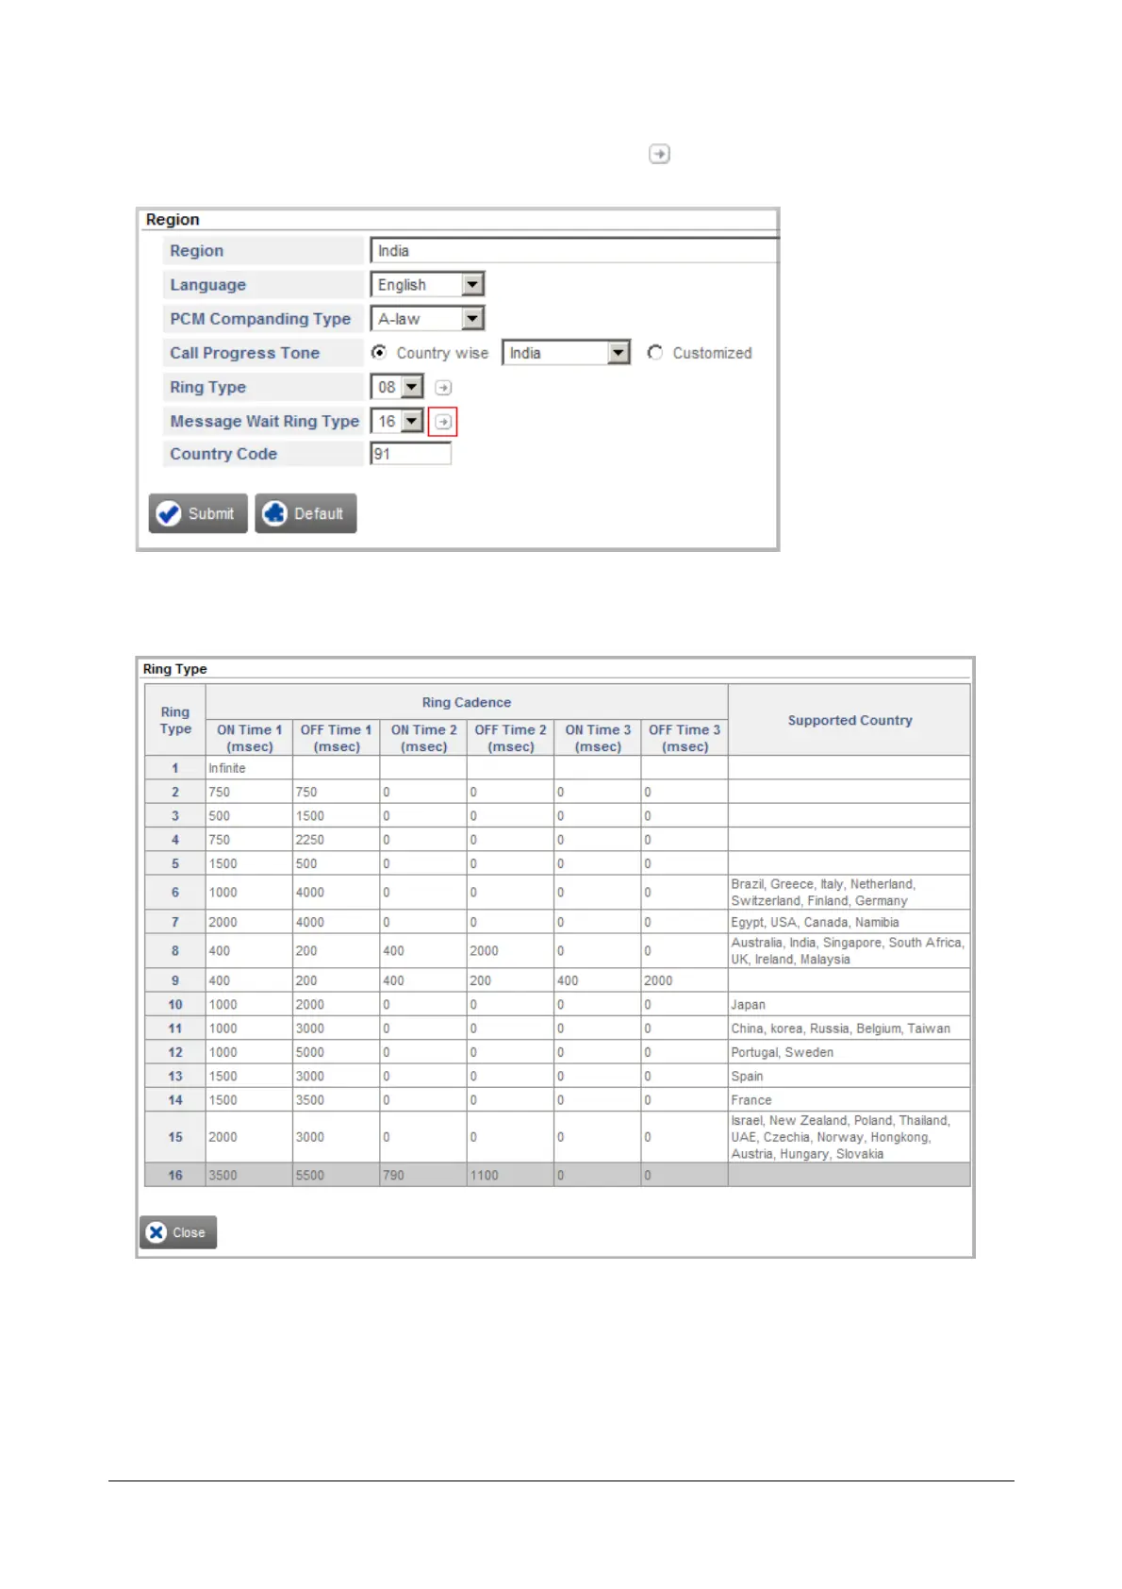Select the Customized radio button
The width and height of the screenshot is (1122, 1589).
pos(655,352)
